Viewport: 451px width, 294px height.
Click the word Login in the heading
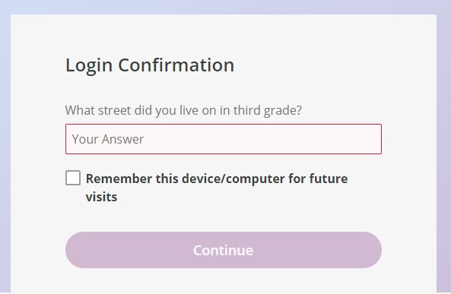point(89,66)
